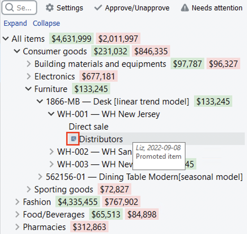Screen dimensions: 247x234
Task: Click the Approve/Unapprove checkmark icon
Action: 98,8
